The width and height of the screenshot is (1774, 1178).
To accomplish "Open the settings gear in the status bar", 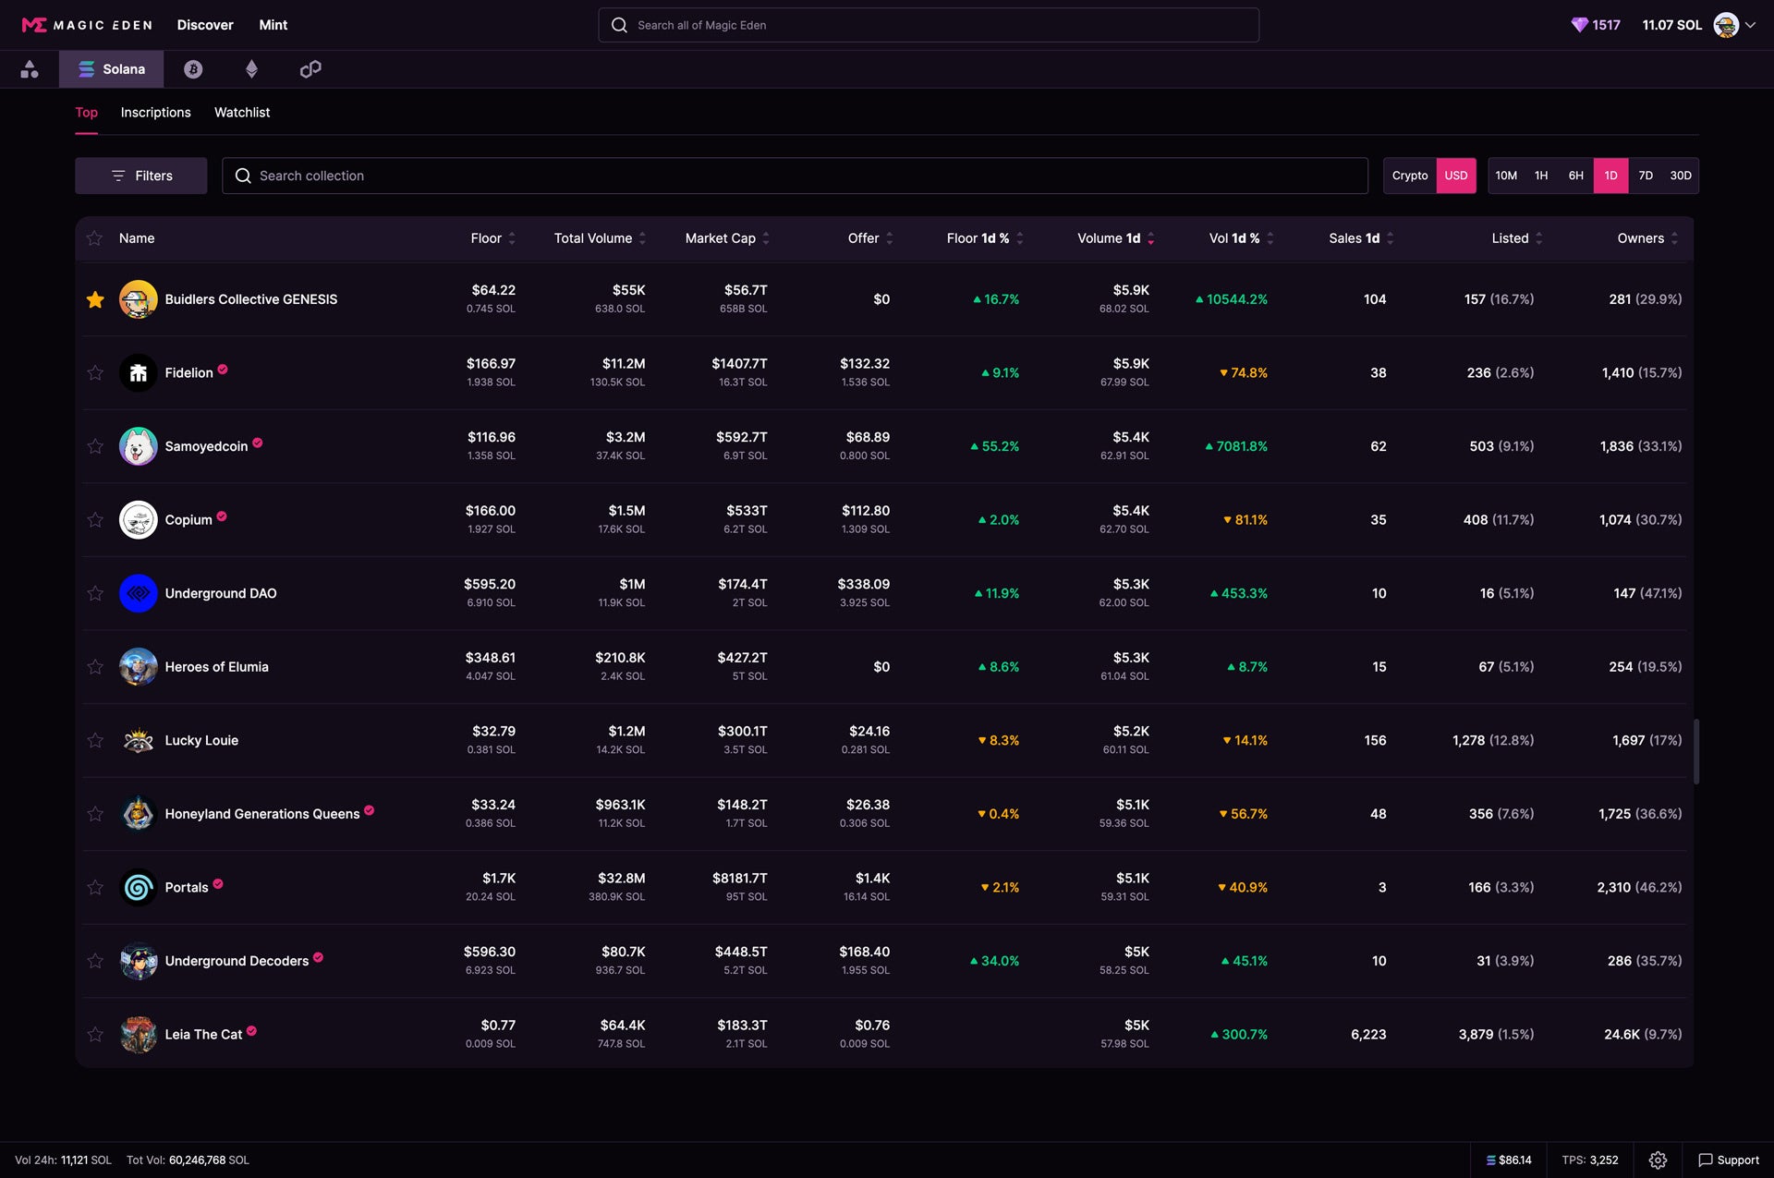I will (x=1658, y=1160).
